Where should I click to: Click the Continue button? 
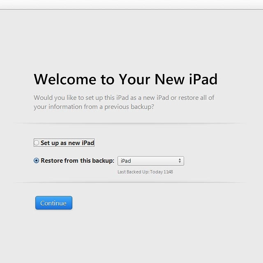(54, 203)
